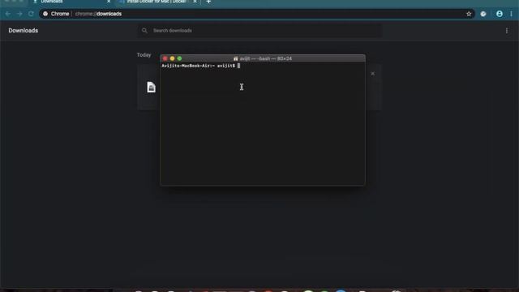Click the downloaded file's document icon
Image resolution: width=519 pixels, height=292 pixels.
point(152,87)
